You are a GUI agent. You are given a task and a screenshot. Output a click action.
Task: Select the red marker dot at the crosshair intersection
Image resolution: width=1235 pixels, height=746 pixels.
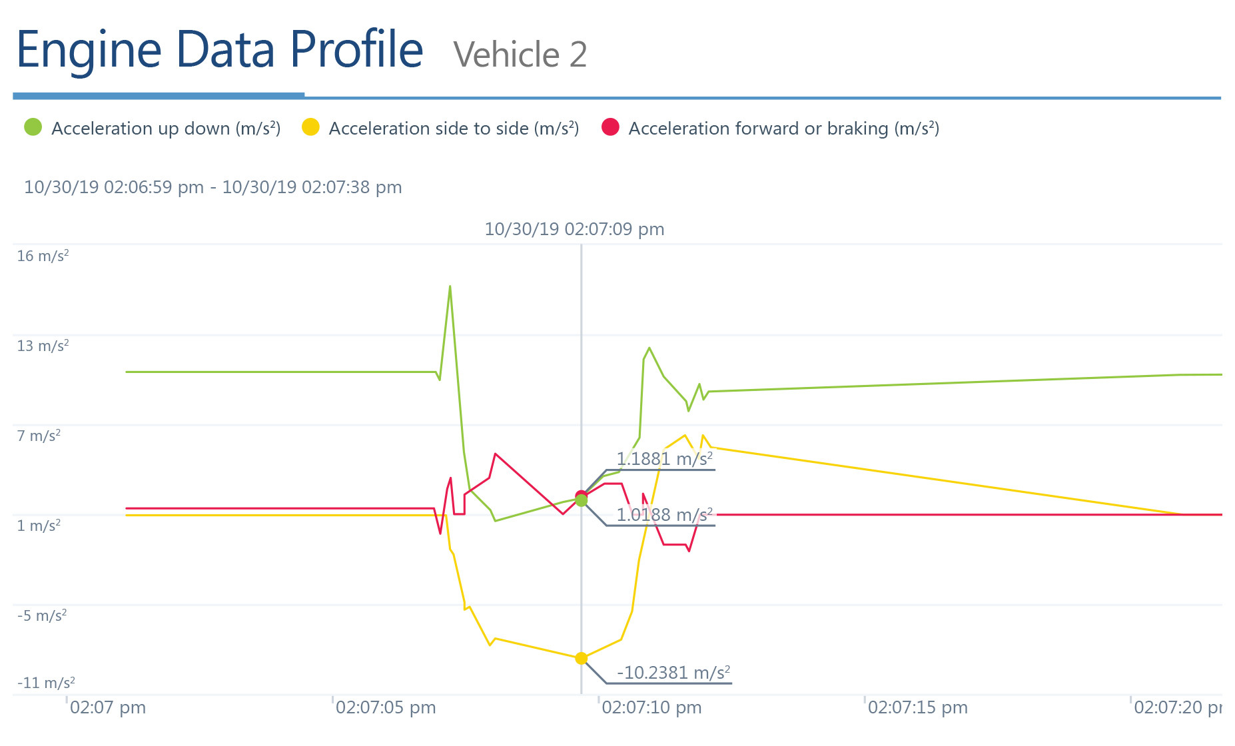(x=582, y=494)
